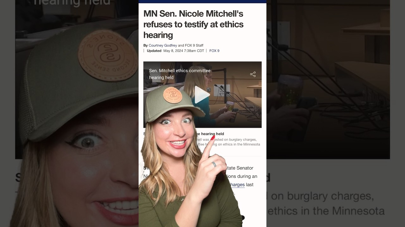
Task: Select the 'state Senator' text in the article body
Action: pyautogui.click(x=239, y=168)
